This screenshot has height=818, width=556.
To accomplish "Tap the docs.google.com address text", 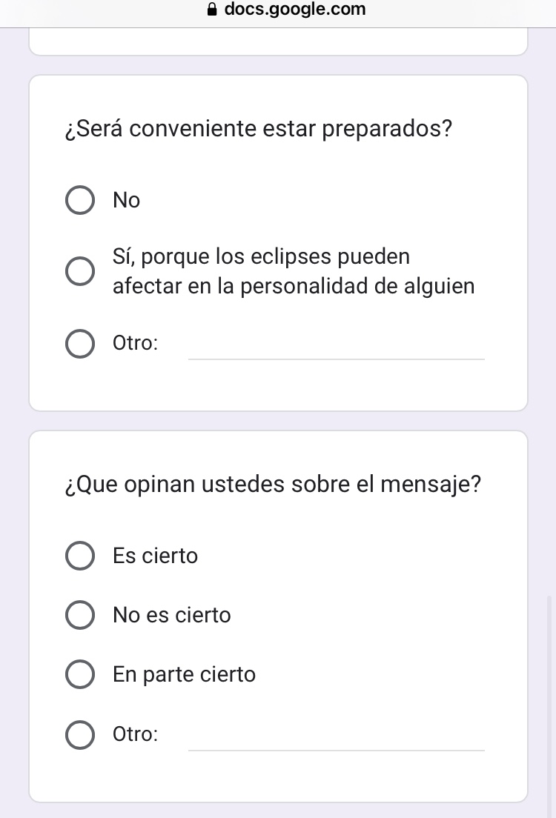I will pos(294,10).
